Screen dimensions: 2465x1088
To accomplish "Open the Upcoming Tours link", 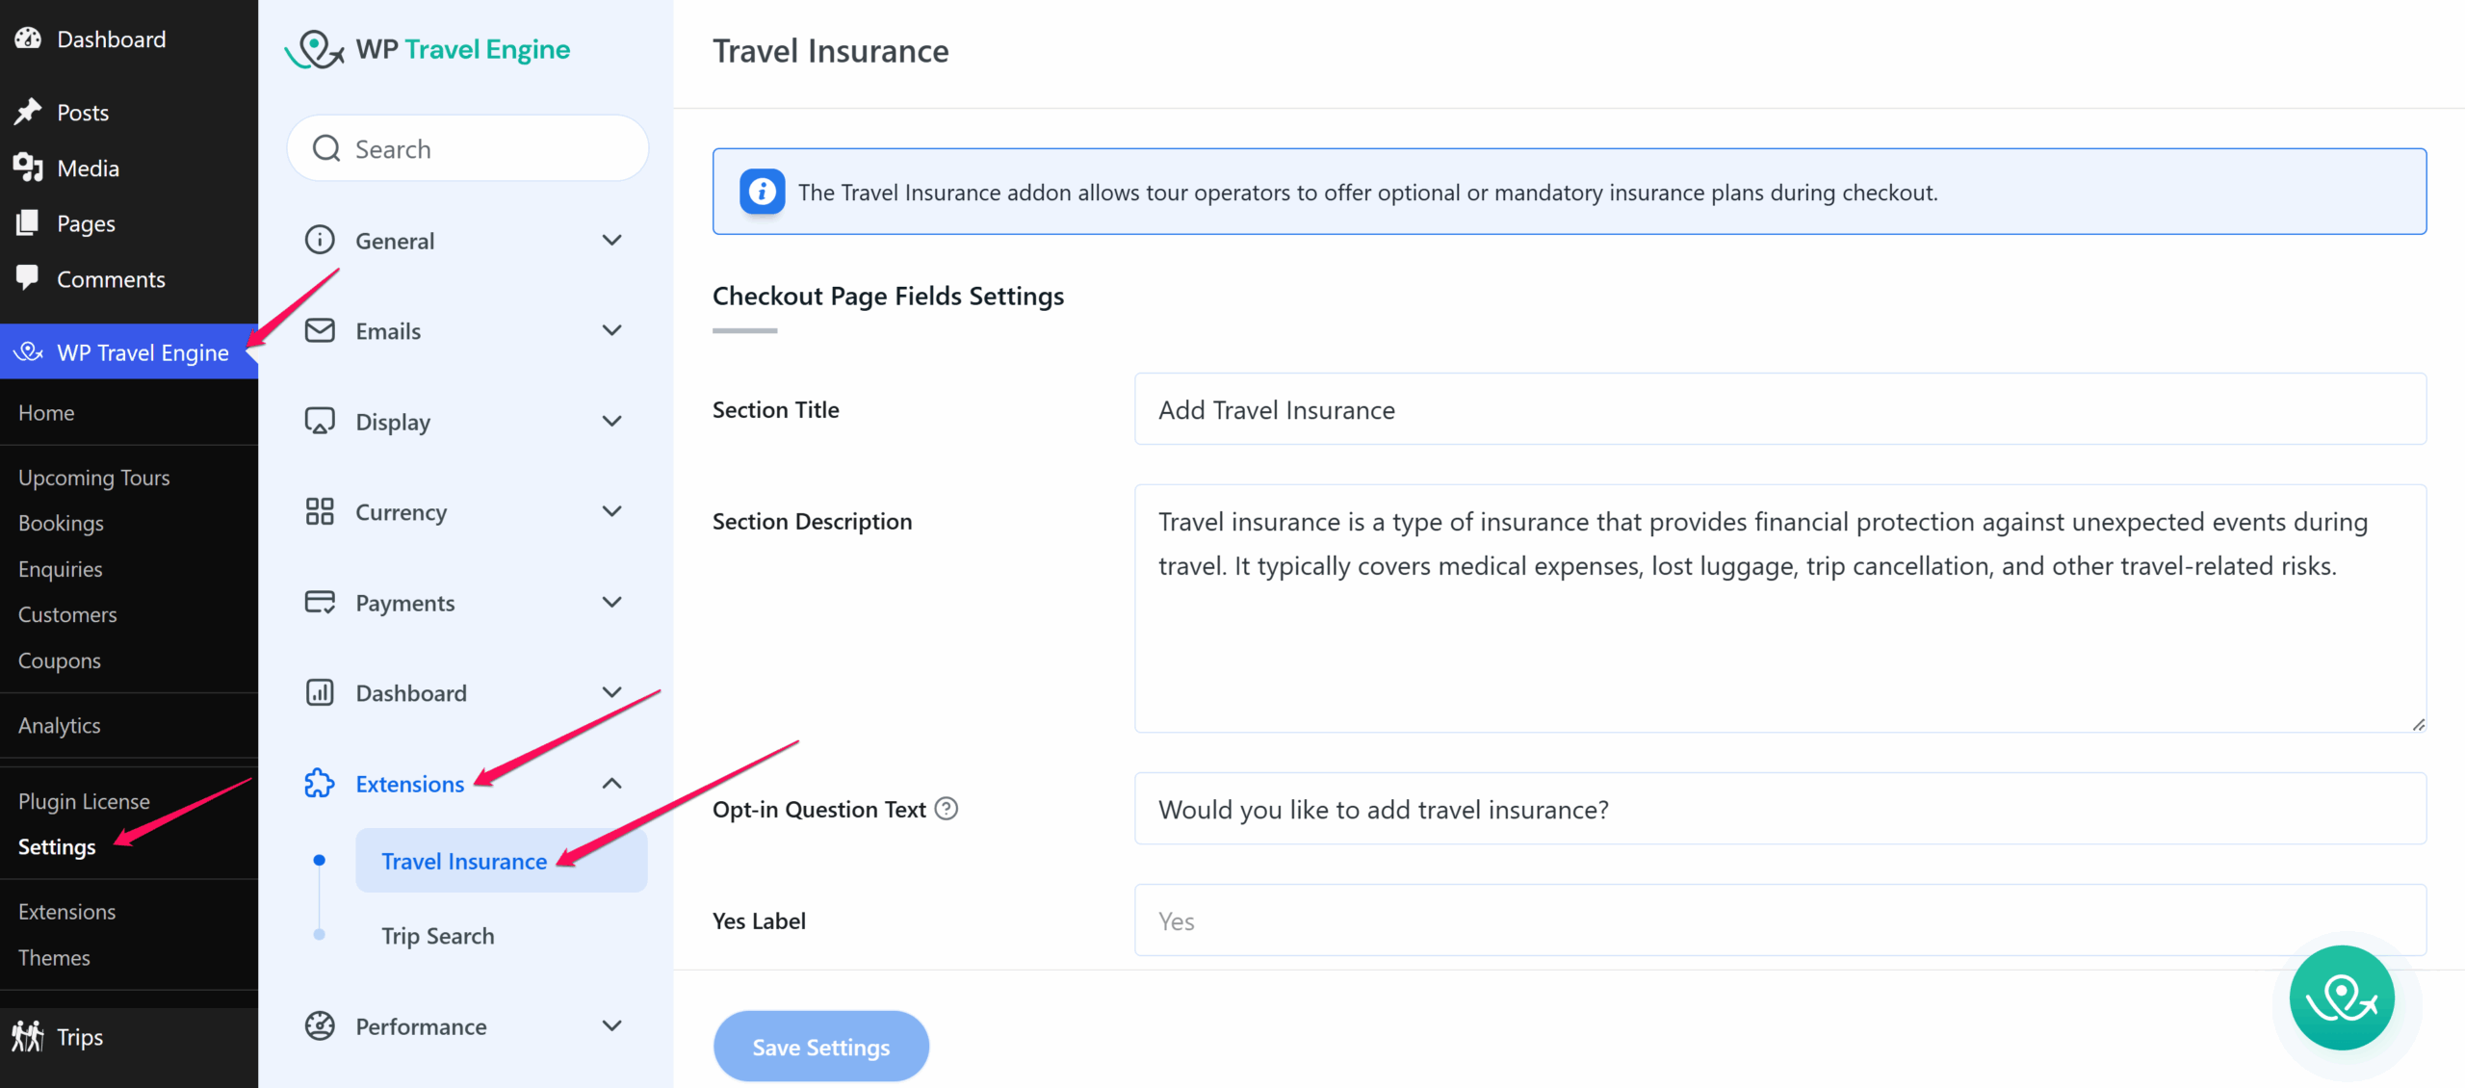I will [93, 477].
